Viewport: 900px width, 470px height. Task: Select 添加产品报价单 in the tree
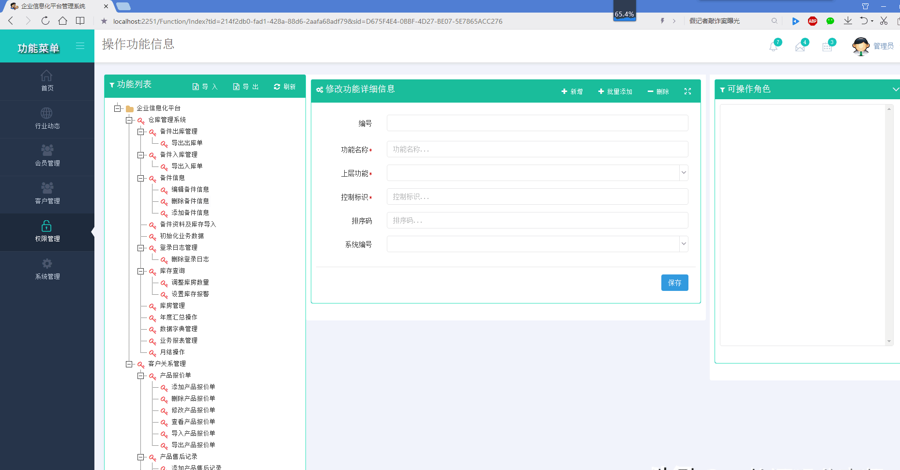[x=193, y=387]
